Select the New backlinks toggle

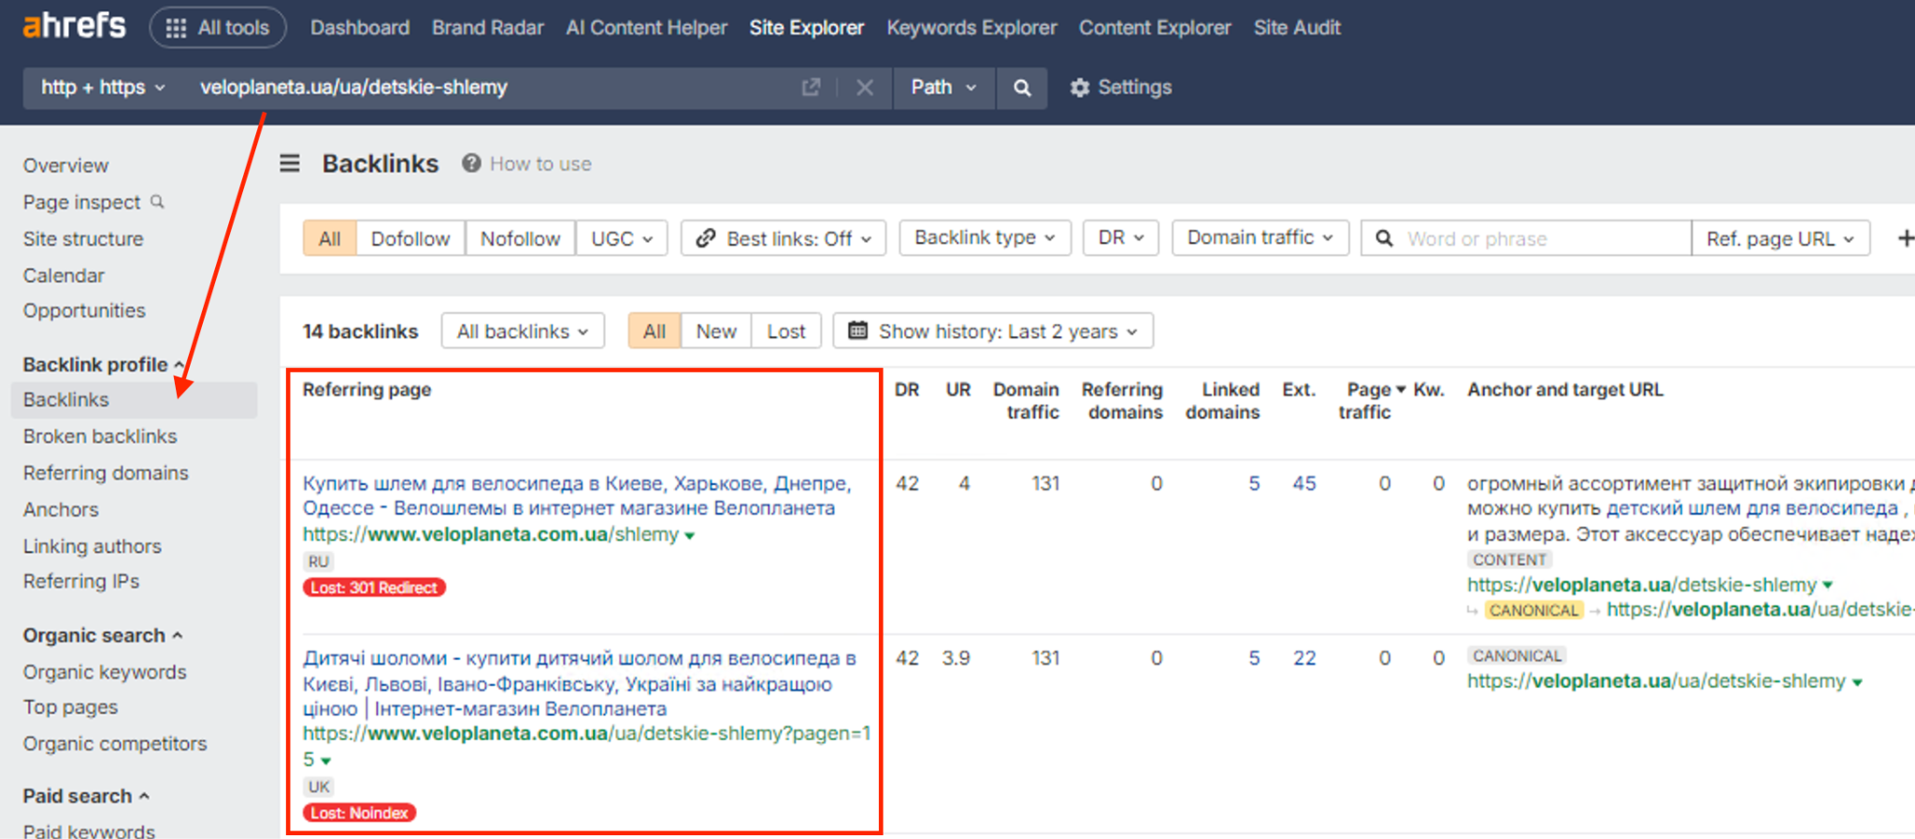point(716,331)
